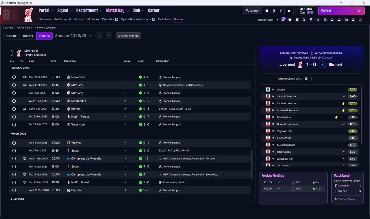Click the Continue button
Image resolution: width=370 pixels, height=219 pixels.
[x=341, y=11]
